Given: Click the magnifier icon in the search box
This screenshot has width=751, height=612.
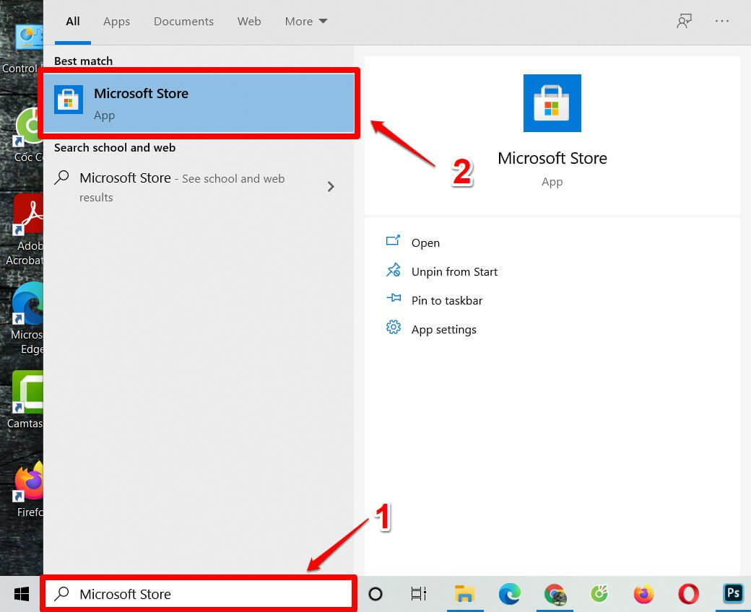Looking at the screenshot, I should pos(62,594).
